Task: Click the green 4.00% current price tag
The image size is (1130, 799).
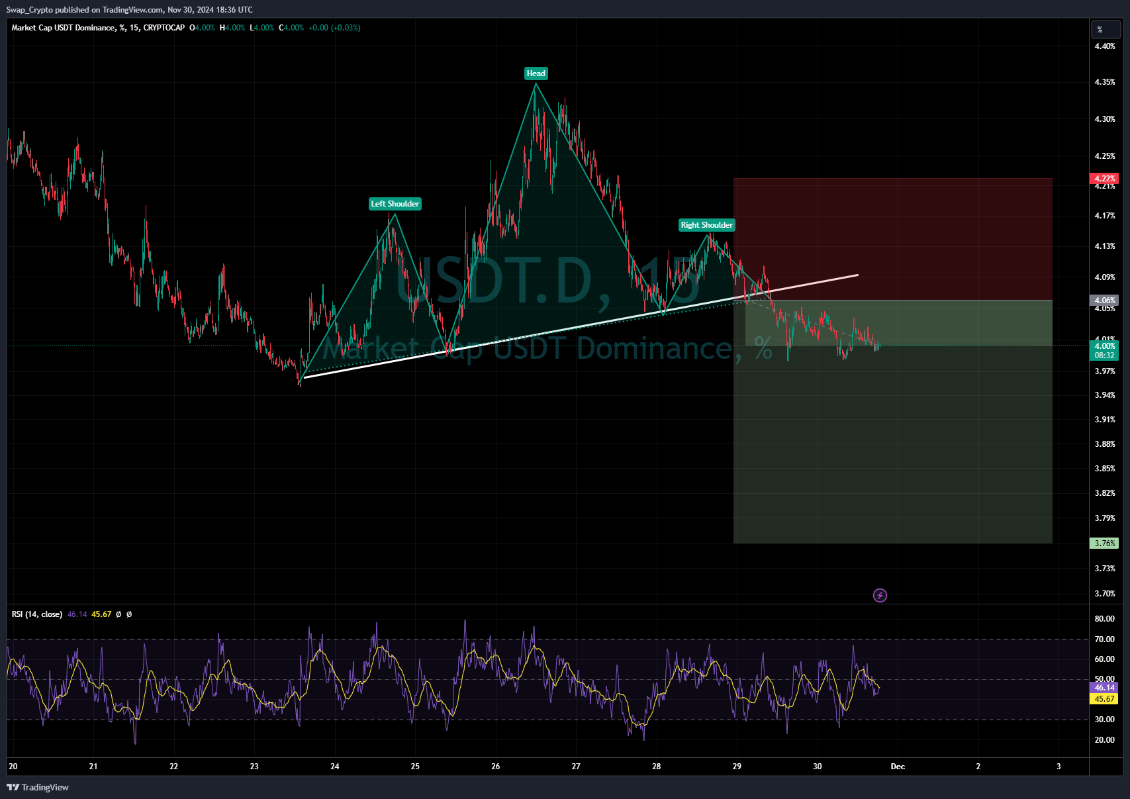Action: (x=1104, y=346)
